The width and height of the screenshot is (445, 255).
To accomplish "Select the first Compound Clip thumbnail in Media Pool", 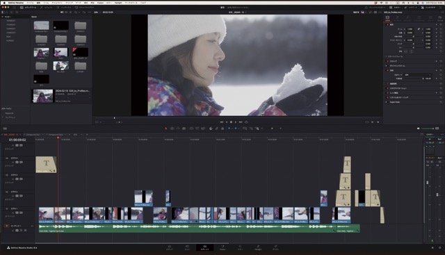I will (x=42, y=26).
